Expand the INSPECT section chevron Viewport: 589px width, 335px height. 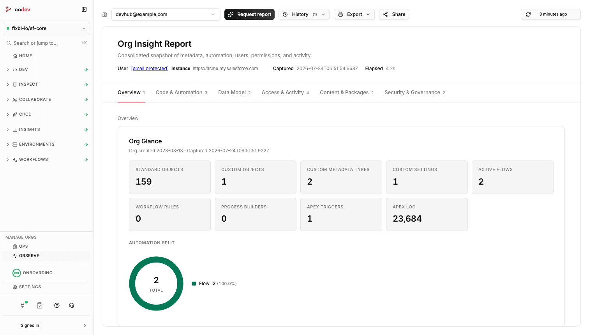pos(8,85)
